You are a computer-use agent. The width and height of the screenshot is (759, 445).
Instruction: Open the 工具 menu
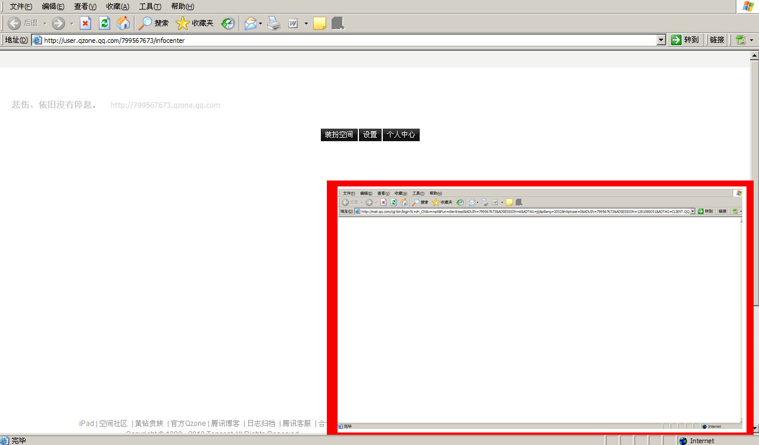(x=150, y=6)
